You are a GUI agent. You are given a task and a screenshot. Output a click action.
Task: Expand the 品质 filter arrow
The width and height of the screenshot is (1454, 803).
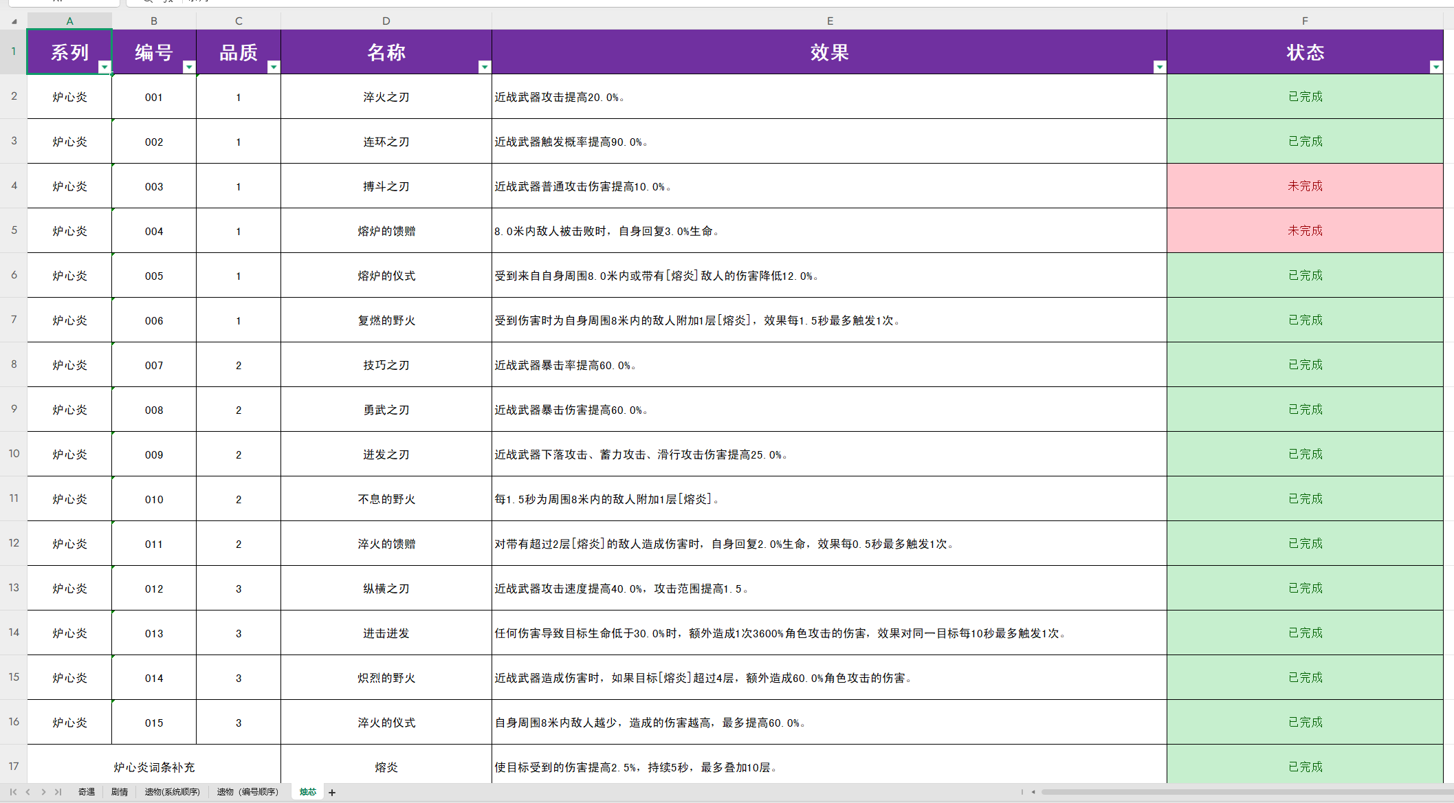coord(274,67)
